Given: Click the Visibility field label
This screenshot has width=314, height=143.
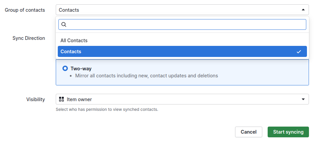Looking at the screenshot, I should [x=36, y=99].
